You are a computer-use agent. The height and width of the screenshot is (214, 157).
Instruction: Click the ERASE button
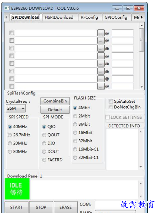click(x=66, y=207)
